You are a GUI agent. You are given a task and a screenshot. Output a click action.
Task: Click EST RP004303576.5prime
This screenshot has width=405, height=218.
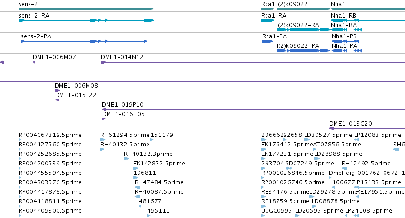coord(50,182)
